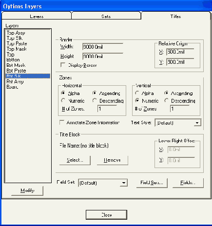Open the Field Sets dialog button
The image size is (212, 226).
tap(152, 183)
